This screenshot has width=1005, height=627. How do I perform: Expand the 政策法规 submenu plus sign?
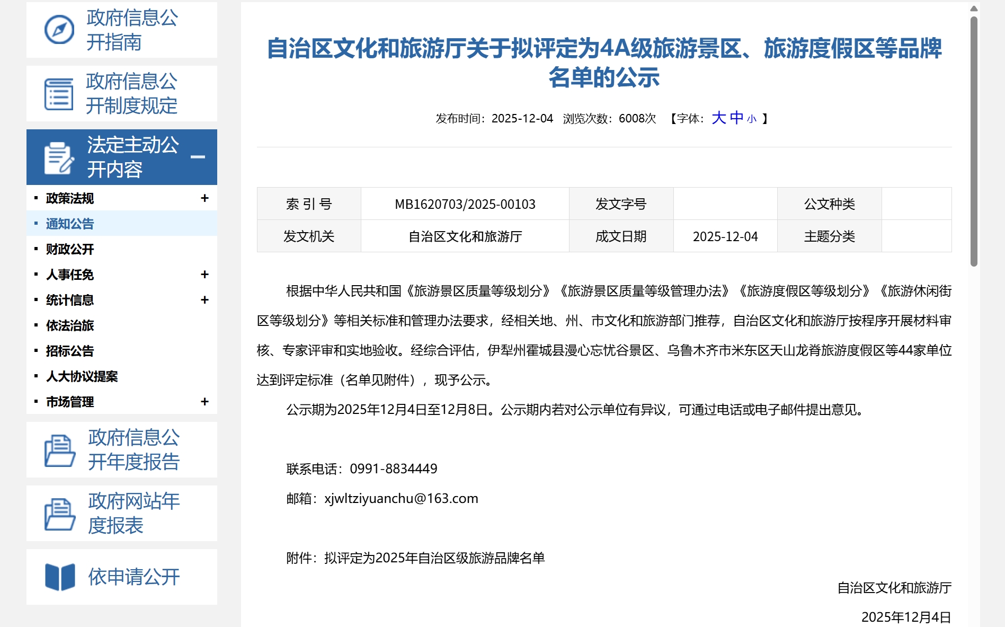(x=204, y=198)
